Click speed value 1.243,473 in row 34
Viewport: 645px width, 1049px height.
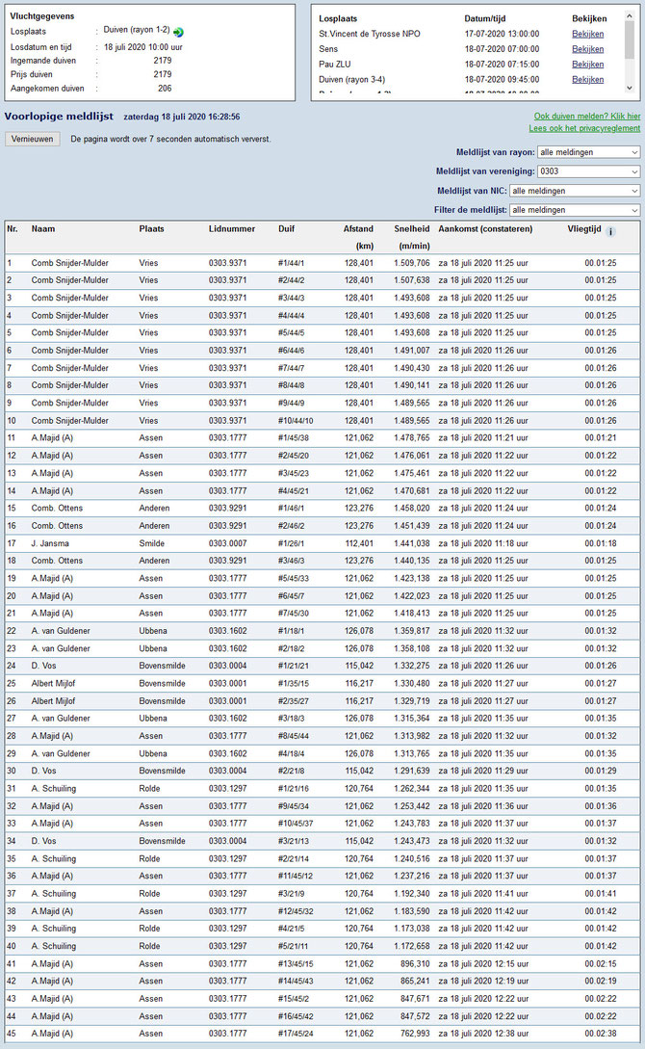click(412, 841)
